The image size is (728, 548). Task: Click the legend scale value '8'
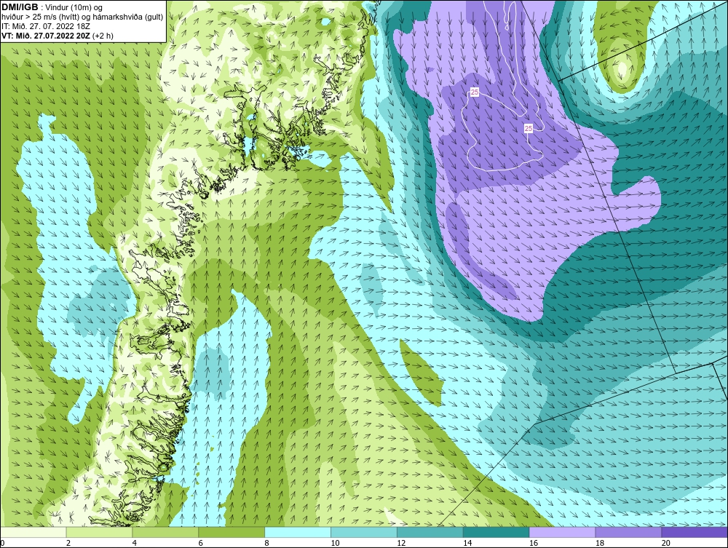click(267, 543)
